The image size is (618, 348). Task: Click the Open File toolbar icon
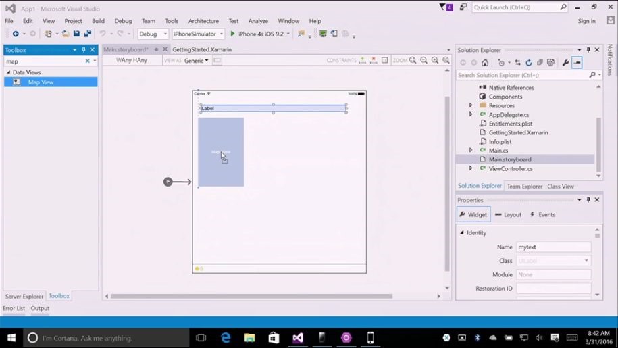66,34
